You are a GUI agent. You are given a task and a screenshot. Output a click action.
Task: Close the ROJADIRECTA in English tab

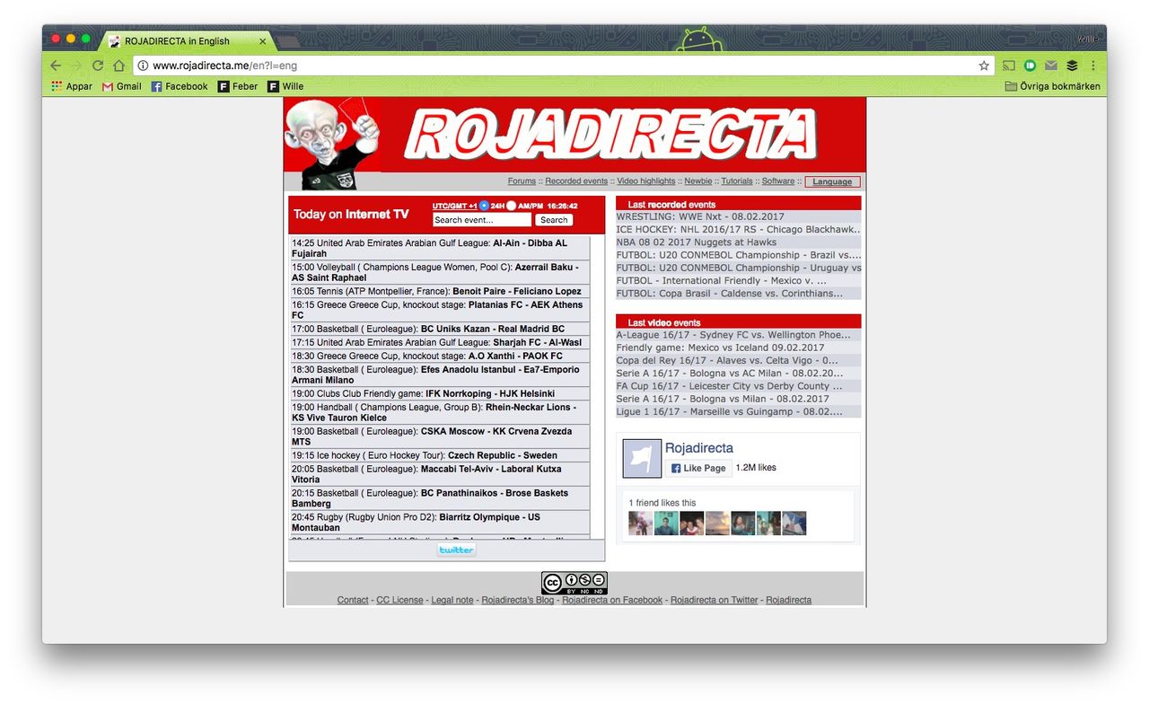pos(263,41)
